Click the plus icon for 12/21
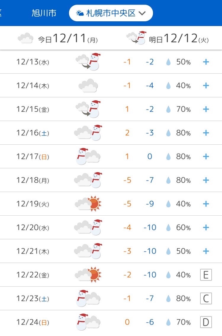This screenshot has height=336, width=222. point(206,251)
